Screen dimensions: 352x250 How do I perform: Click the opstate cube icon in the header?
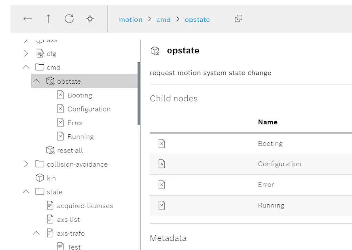(154, 51)
